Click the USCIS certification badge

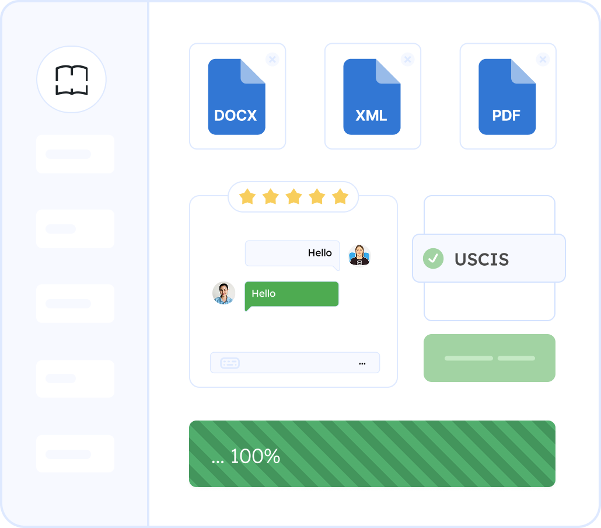[489, 259]
